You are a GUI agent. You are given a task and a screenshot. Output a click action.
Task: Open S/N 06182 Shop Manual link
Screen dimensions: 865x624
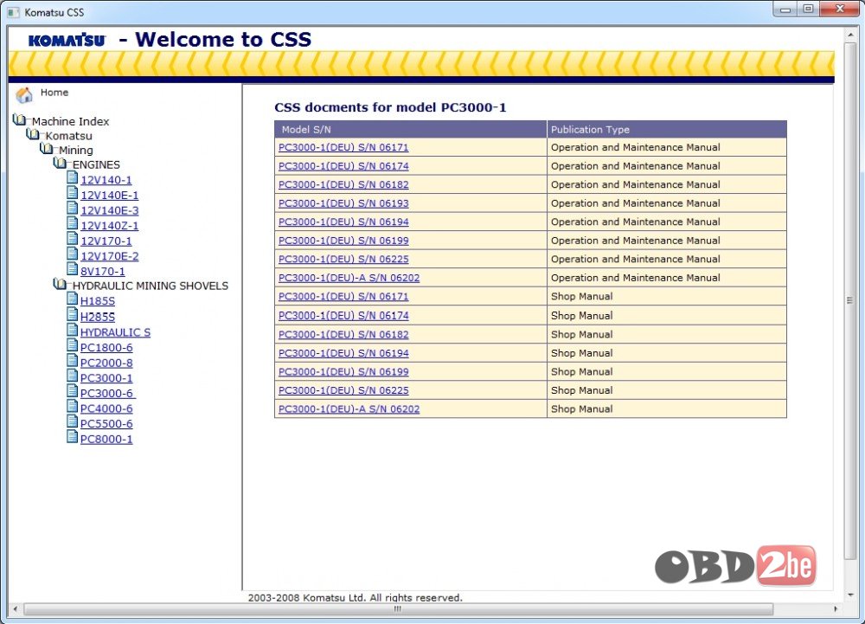click(343, 334)
